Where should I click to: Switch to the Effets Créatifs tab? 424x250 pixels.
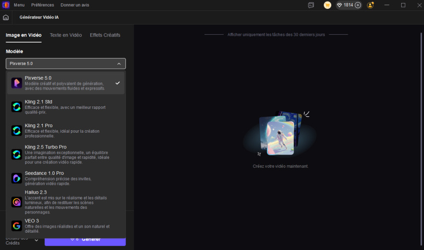[105, 35]
